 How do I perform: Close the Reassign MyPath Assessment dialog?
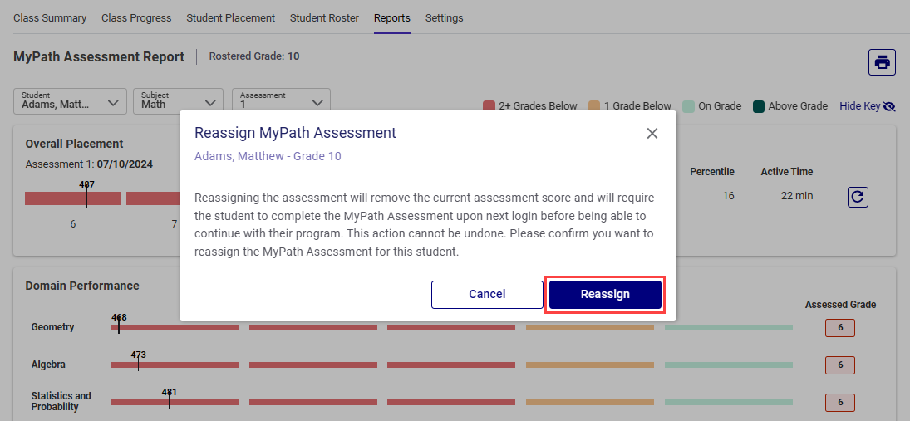(652, 134)
